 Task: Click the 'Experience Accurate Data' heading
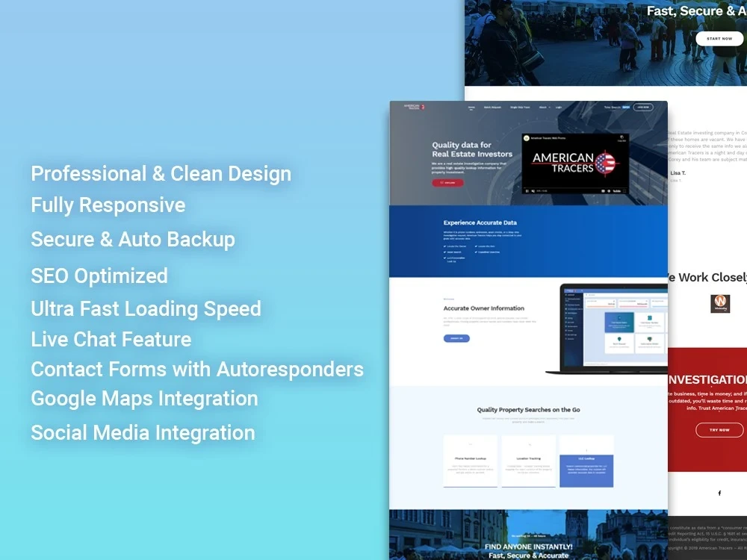click(x=480, y=223)
